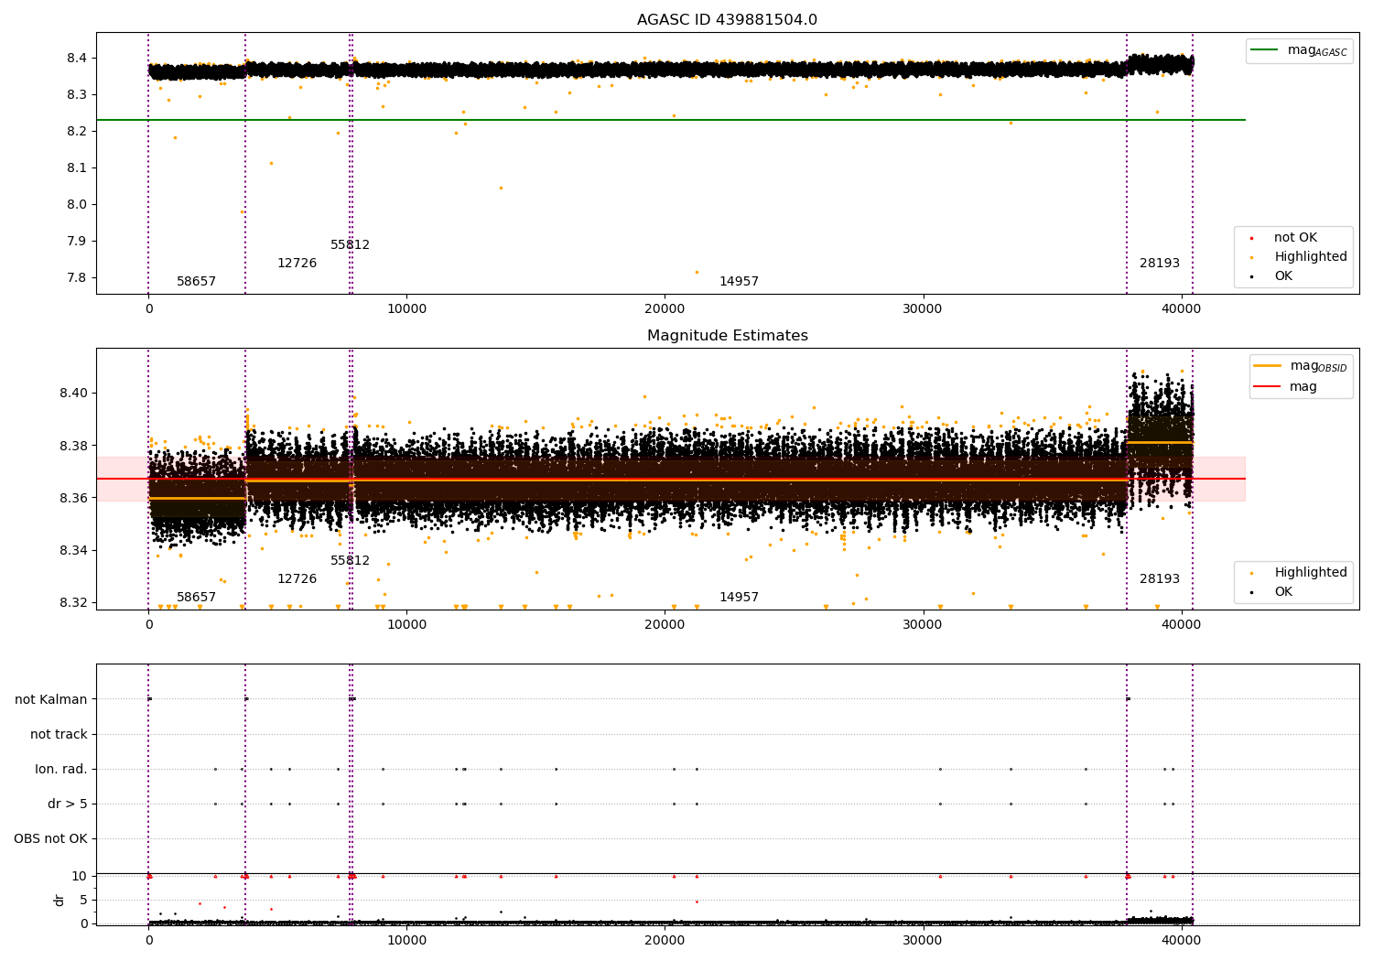Click the 8.0 y-tick on top plot
This screenshot has width=1373, height=961.
[x=78, y=205]
